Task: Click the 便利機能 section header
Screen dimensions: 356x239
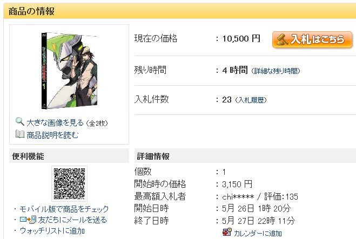Action: coord(69,156)
